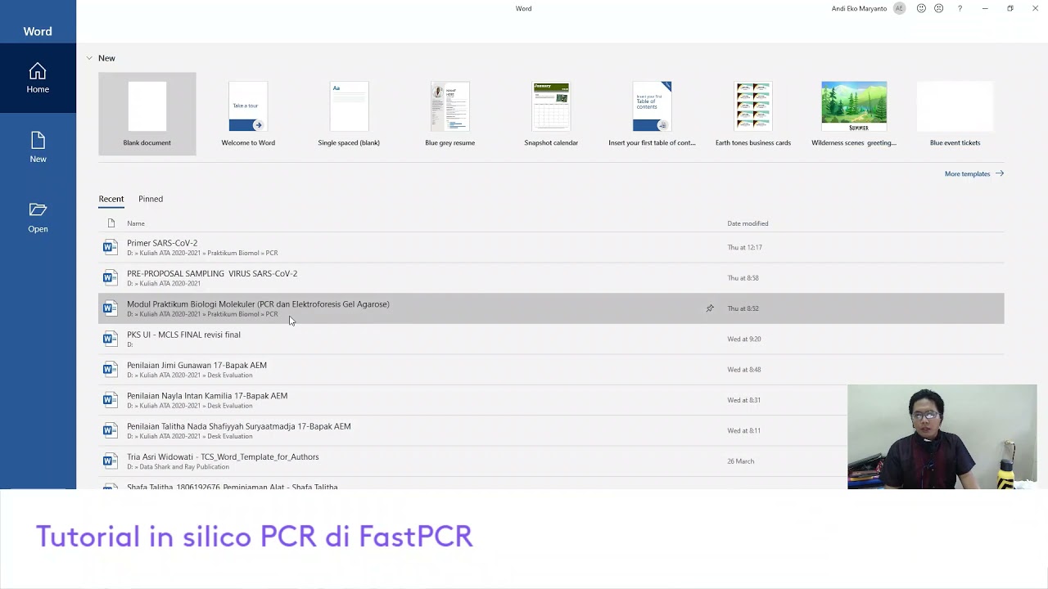This screenshot has width=1048, height=589.
Task: Open Modul Praktikum Biologi Molekuler document
Action: 551,308
